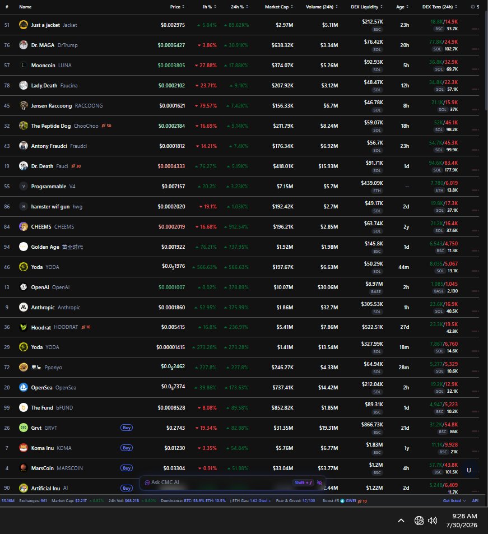Click the Antony Fraudci coin logo
Viewport: 488px width, 534px height.
click(x=24, y=146)
